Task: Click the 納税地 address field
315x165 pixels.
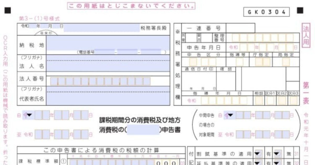Action: pyautogui.click(x=108, y=42)
